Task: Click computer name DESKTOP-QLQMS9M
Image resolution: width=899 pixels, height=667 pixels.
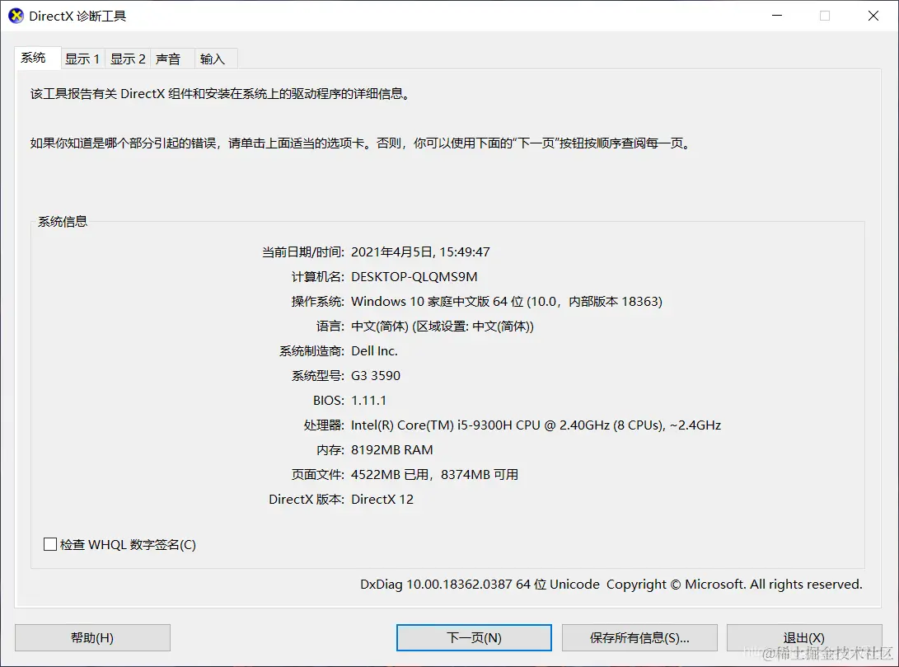Action: [414, 276]
